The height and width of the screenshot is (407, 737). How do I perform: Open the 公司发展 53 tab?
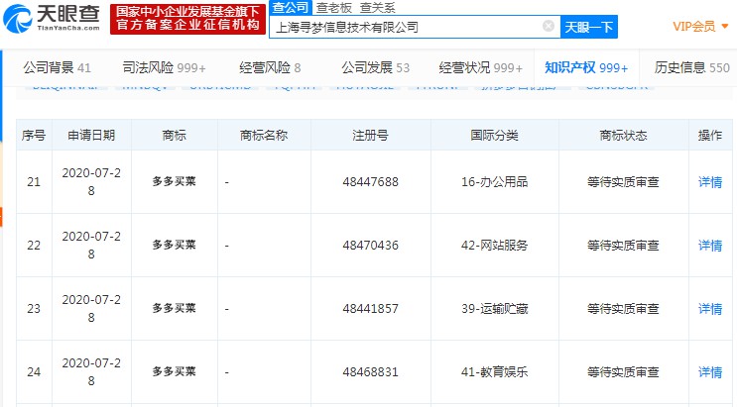(376, 67)
